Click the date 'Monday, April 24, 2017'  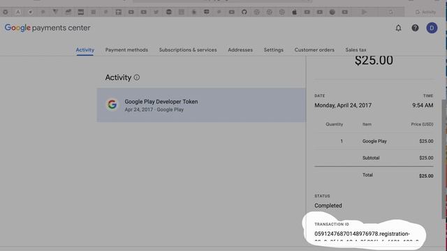coord(343,105)
